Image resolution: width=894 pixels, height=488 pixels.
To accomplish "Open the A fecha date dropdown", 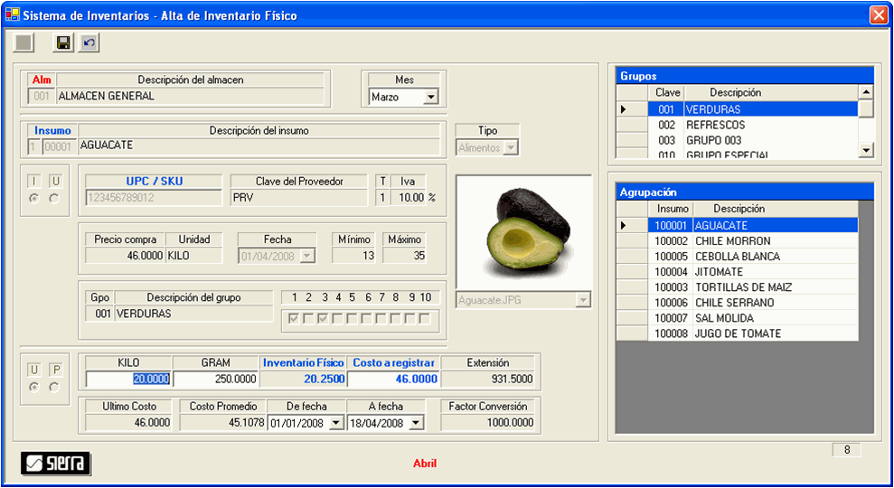I will coord(416,423).
